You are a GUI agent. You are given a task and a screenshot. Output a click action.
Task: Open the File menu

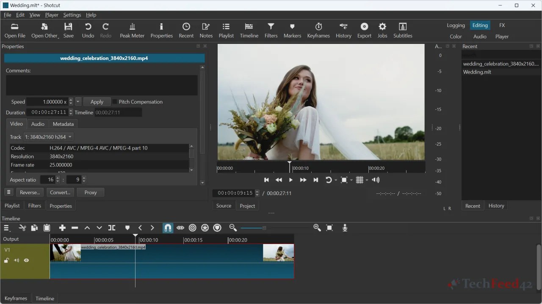coord(8,15)
